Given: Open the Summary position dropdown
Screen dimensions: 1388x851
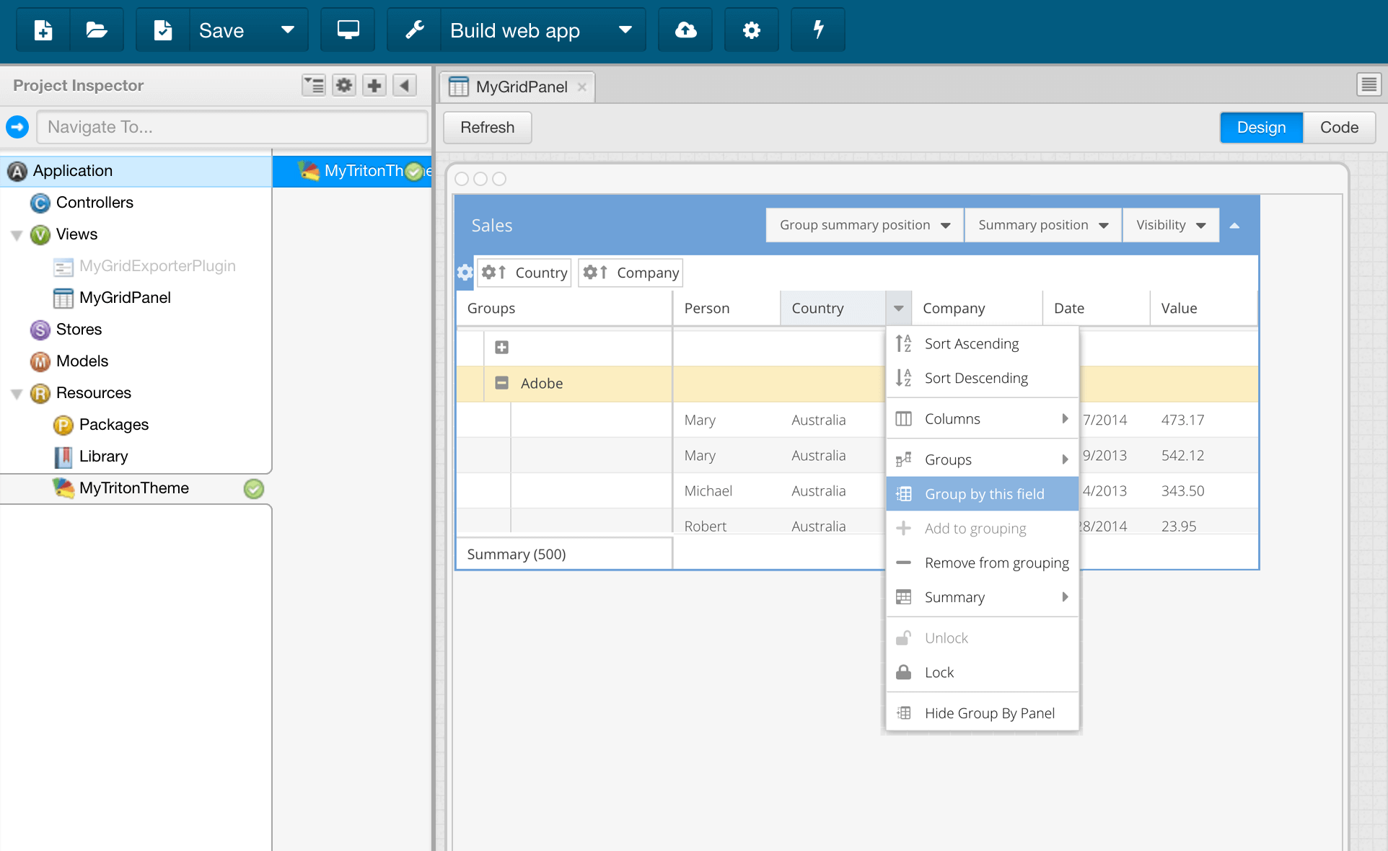Looking at the screenshot, I should coord(1042,225).
